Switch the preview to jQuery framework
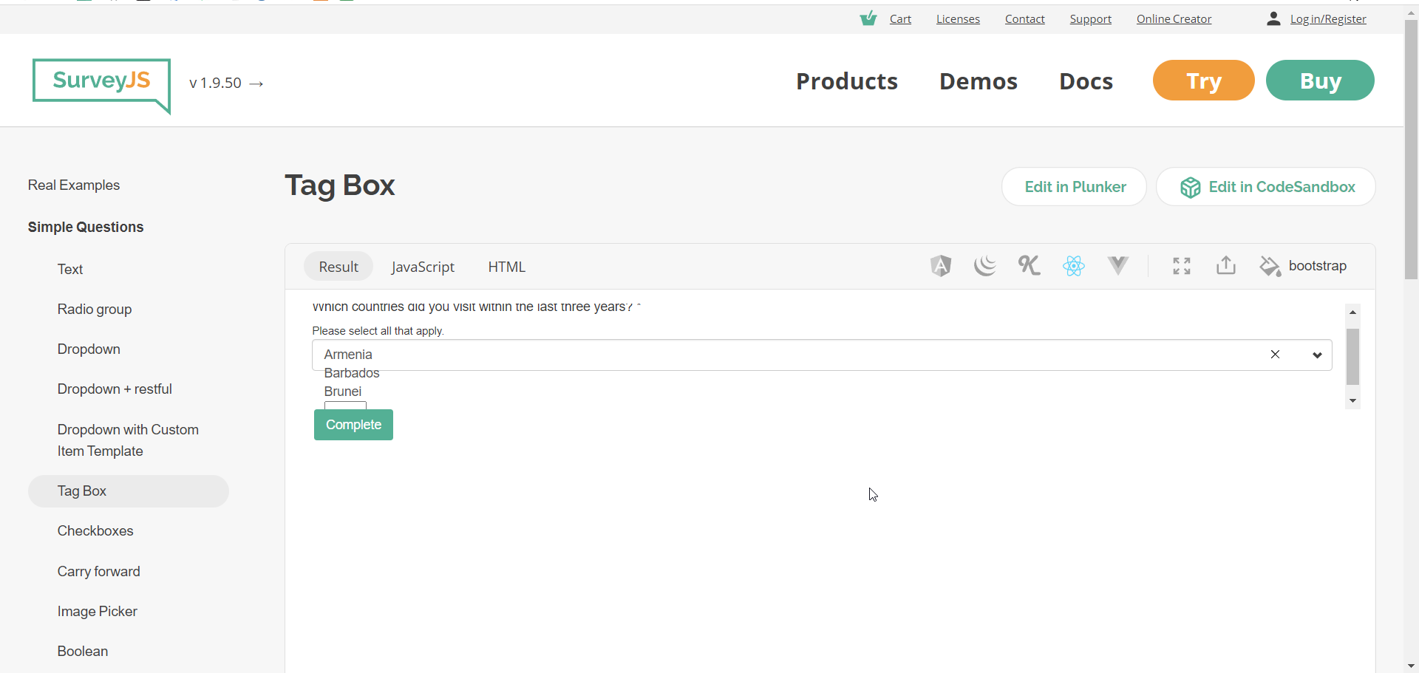This screenshot has width=1419, height=673. [985, 266]
